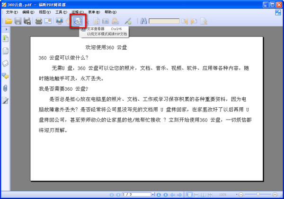Open the 文件 menu
284x199 pixels.
[12, 12]
